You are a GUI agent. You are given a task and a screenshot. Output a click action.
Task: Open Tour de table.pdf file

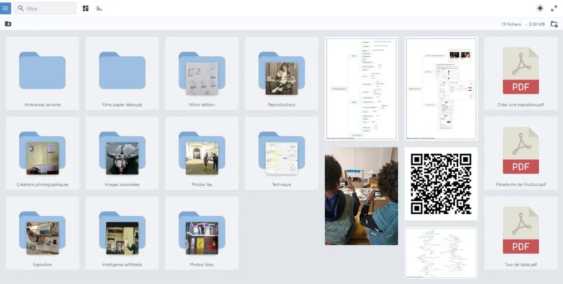pos(521,233)
